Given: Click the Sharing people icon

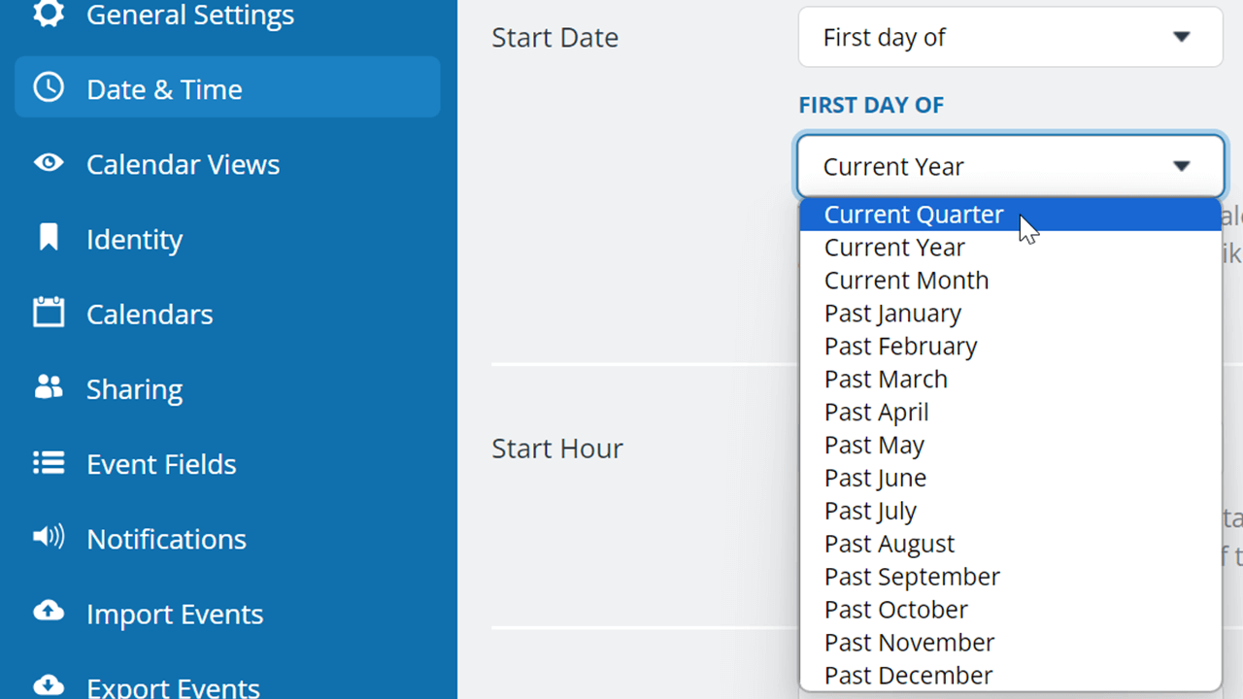Looking at the screenshot, I should pos(49,386).
